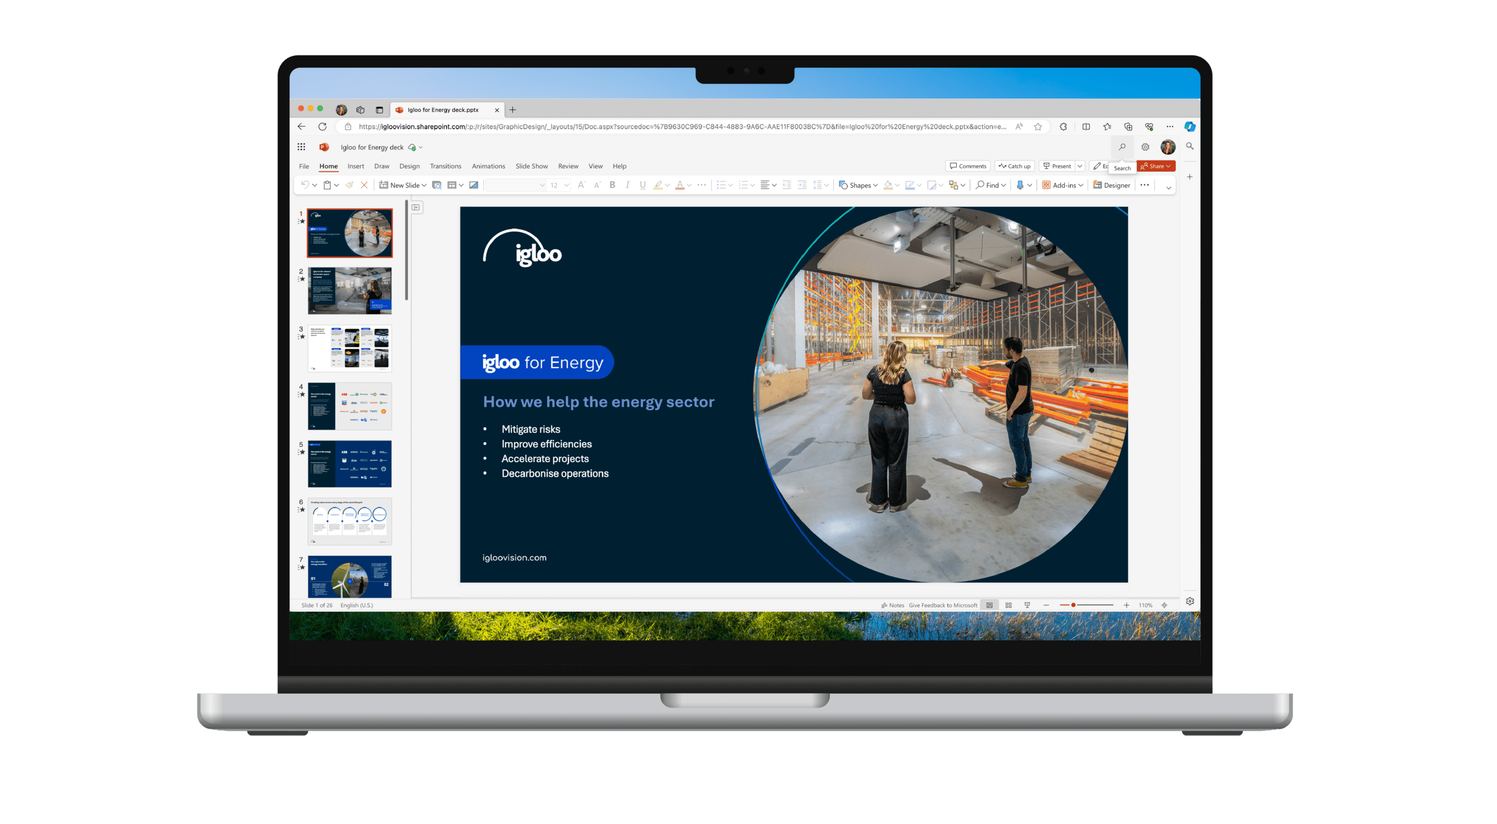Click the Comments button
Viewport: 1497px width, 824px height.
tap(968, 166)
